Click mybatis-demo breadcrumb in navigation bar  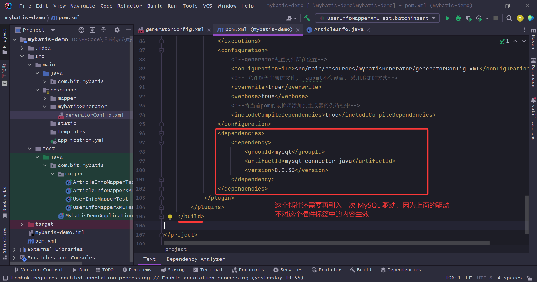pos(25,18)
